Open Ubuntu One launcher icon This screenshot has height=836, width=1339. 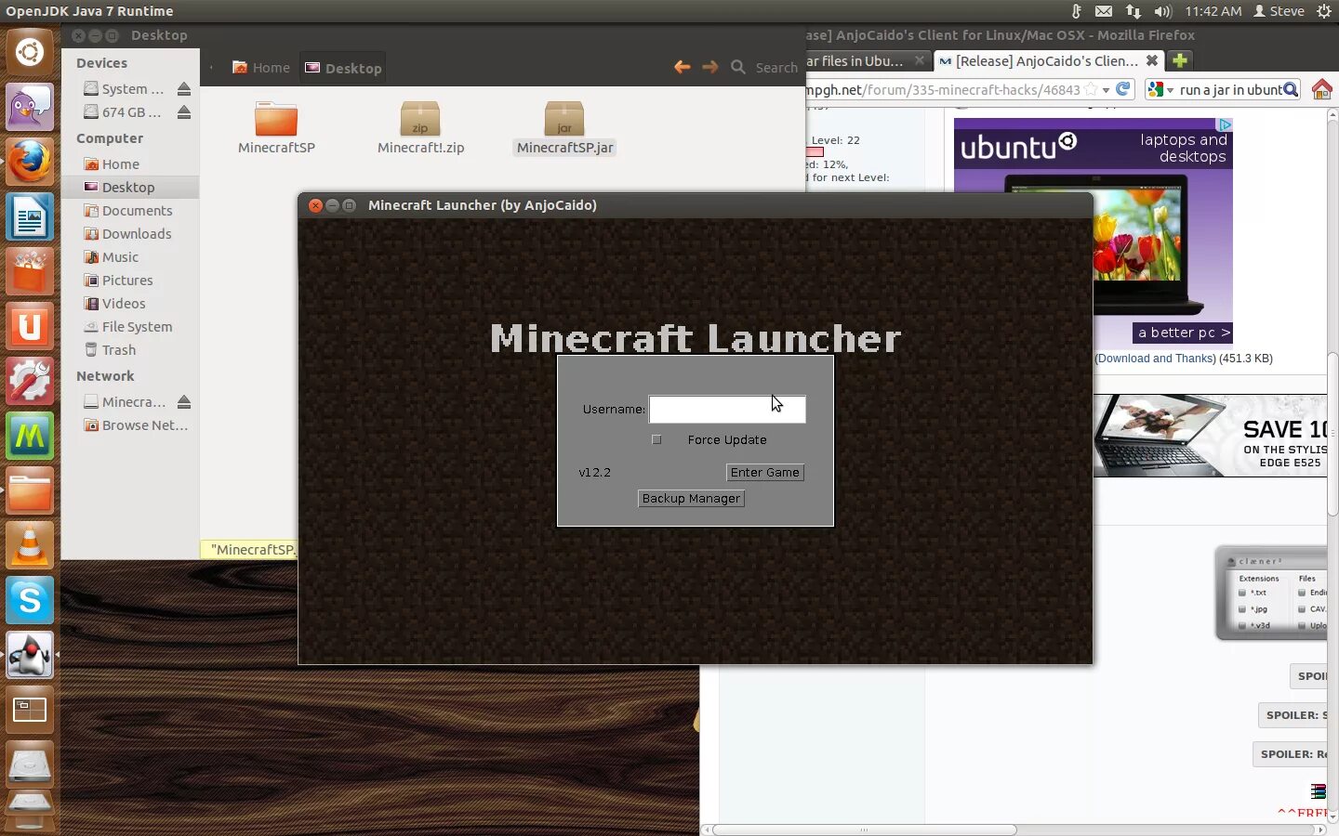tap(30, 326)
